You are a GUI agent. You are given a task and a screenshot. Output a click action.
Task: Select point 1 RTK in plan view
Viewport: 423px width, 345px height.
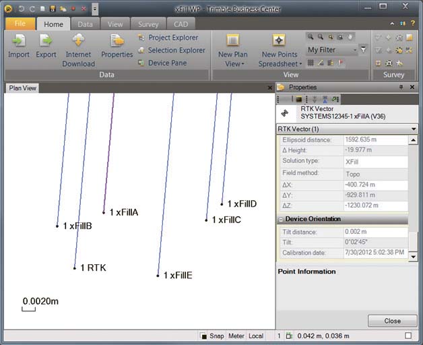pos(75,268)
